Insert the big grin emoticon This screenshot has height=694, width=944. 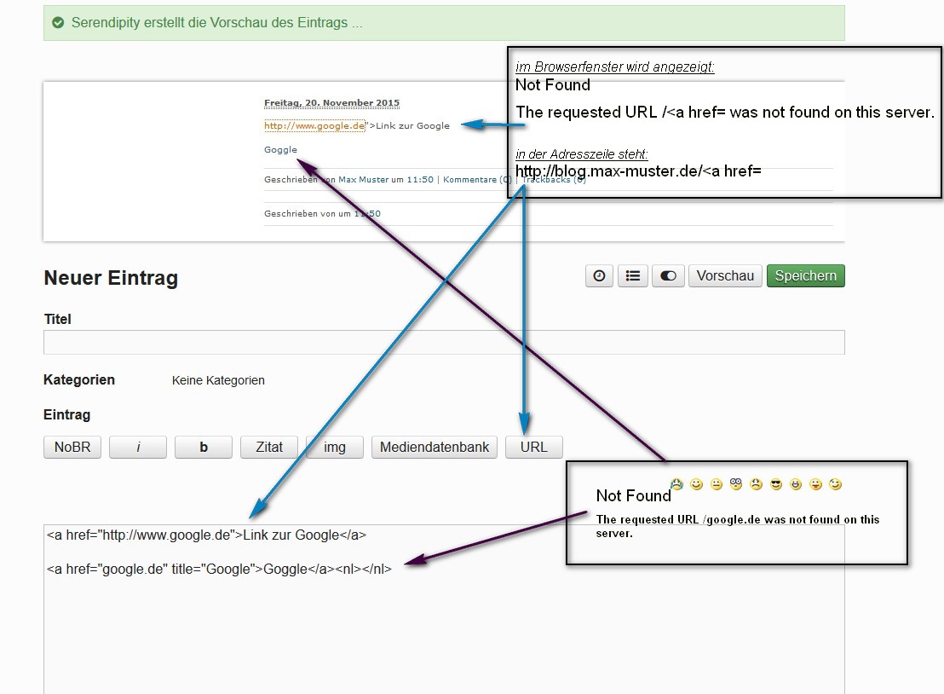[x=796, y=484]
